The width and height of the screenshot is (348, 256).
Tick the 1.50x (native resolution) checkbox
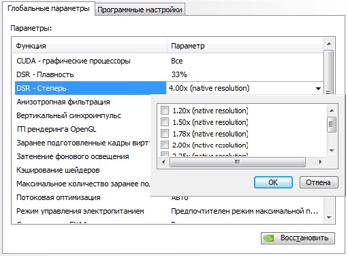tap(165, 122)
